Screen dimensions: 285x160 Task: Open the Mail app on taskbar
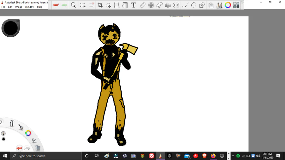pyautogui.click(x=187, y=156)
